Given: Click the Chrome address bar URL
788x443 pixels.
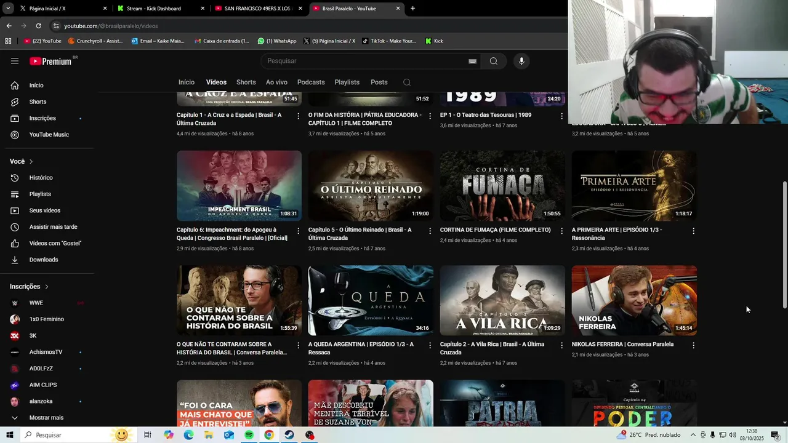Looking at the screenshot, I should click(111, 26).
